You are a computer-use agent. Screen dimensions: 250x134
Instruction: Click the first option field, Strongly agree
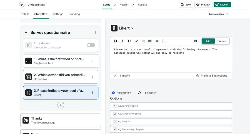[174, 106]
